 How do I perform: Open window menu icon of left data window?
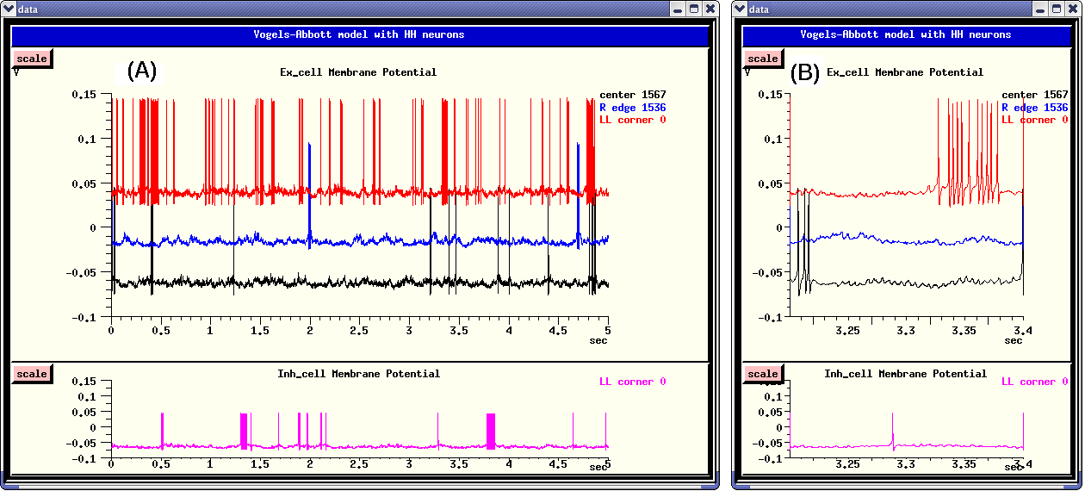[9, 9]
